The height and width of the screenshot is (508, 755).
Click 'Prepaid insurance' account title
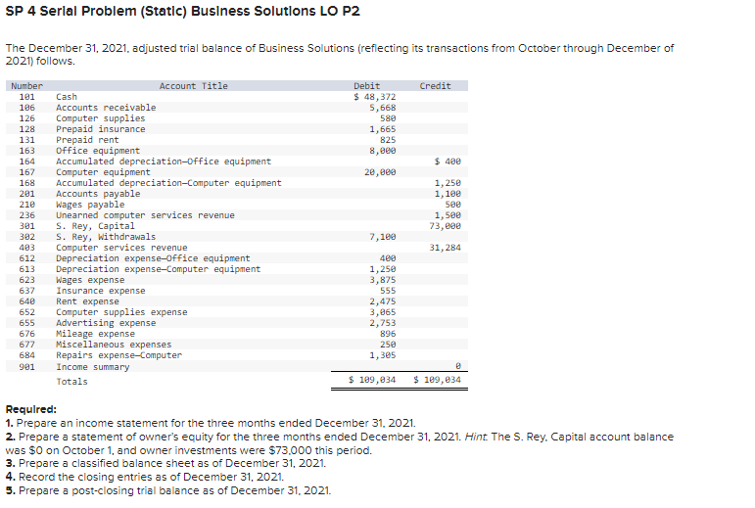tap(101, 129)
